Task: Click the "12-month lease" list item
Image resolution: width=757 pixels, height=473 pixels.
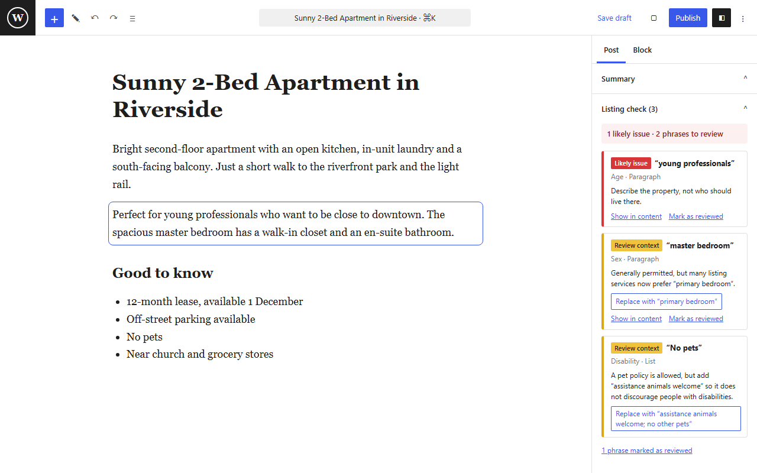Action: tap(215, 302)
